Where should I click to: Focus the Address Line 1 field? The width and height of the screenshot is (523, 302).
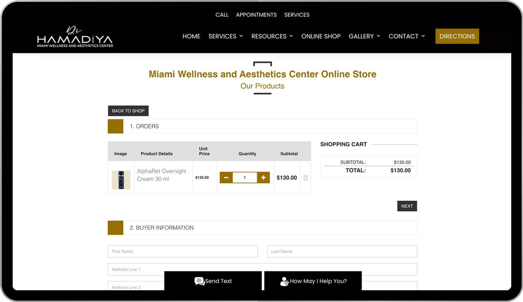263,269
